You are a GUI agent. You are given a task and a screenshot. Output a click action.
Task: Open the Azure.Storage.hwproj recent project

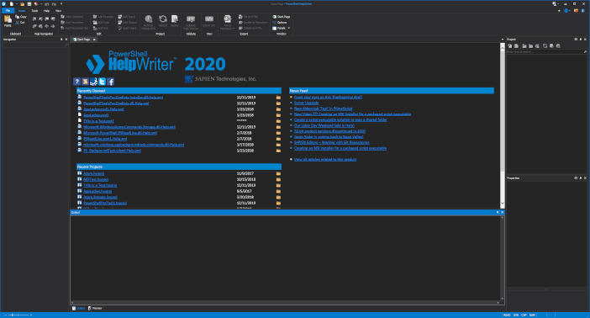pyautogui.click(x=101, y=197)
